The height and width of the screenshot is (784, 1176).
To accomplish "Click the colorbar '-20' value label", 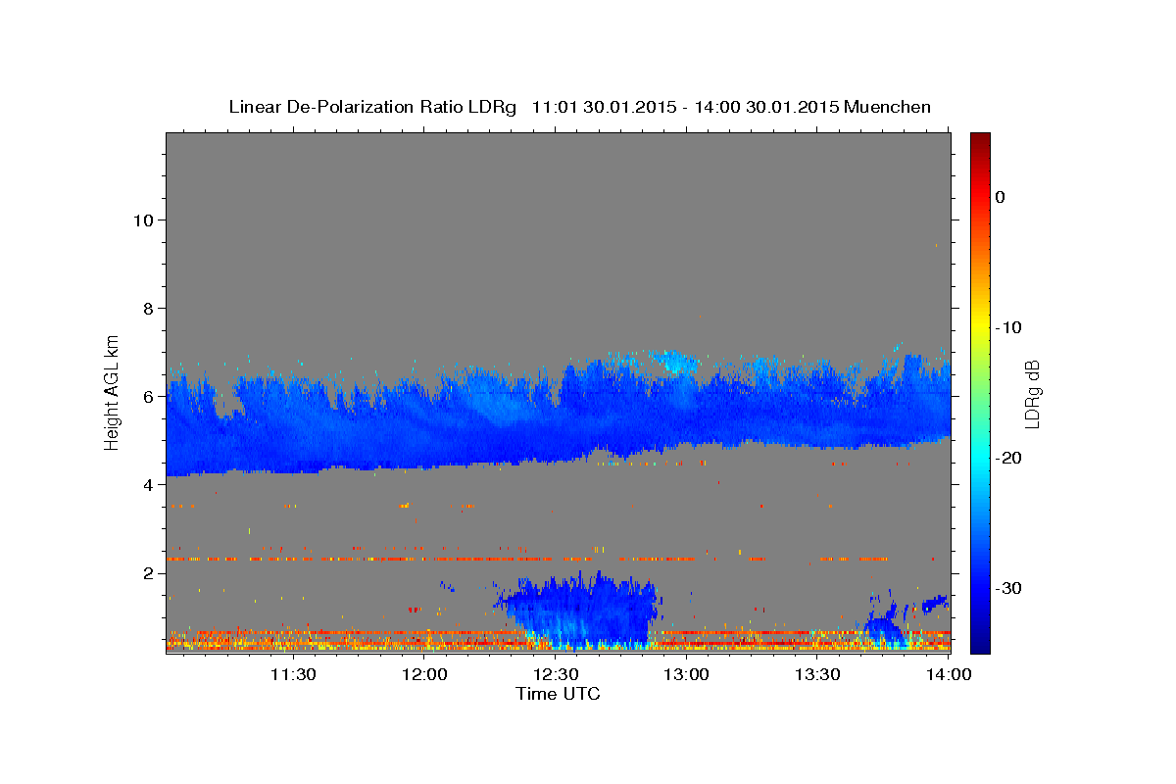I will click(1009, 458).
